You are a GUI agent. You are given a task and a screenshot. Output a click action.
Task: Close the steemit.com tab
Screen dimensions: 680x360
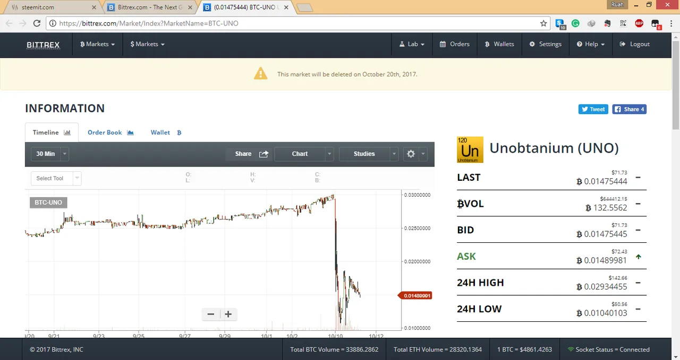pos(94,7)
